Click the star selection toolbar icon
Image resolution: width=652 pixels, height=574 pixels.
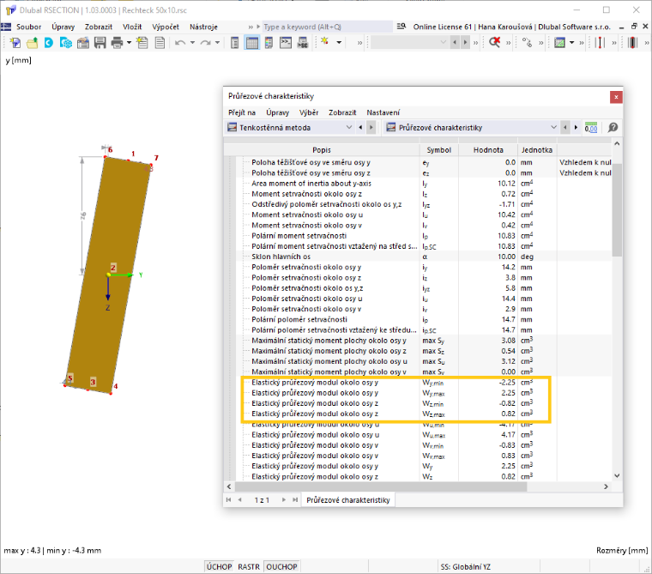point(325,41)
